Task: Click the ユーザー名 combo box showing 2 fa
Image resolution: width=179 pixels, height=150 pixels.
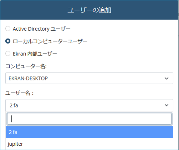Action: [89, 105]
